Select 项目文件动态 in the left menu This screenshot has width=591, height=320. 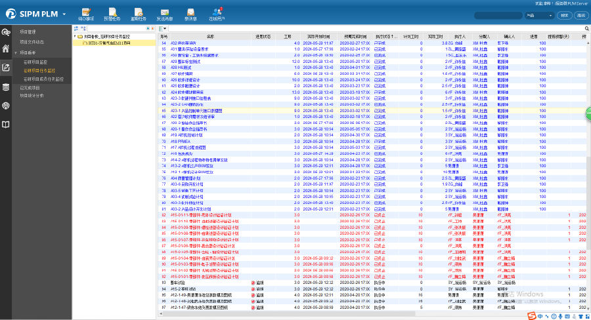tap(32, 42)
